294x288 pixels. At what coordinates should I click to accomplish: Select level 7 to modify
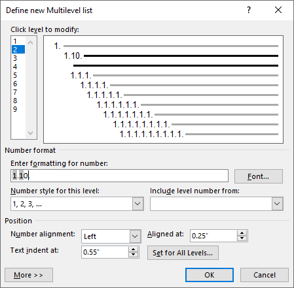tap(18, 92)
